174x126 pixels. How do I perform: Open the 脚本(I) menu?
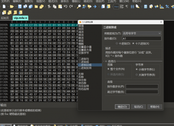click(65, 1)
